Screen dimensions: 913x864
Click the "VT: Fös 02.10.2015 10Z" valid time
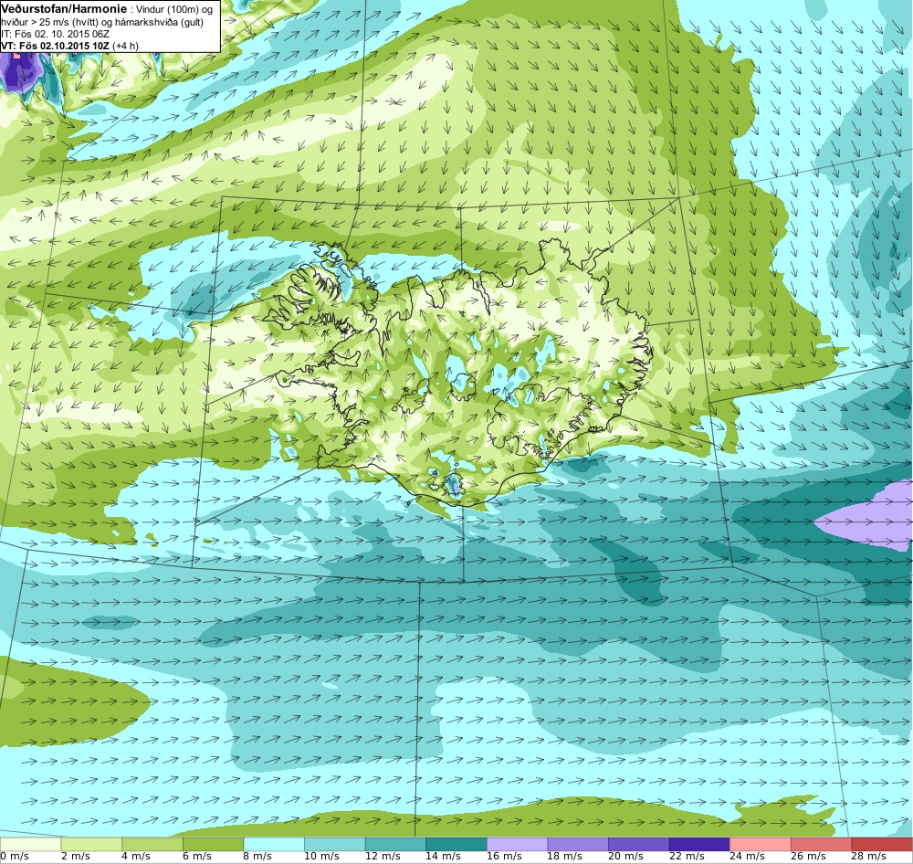tap(56, 46)
